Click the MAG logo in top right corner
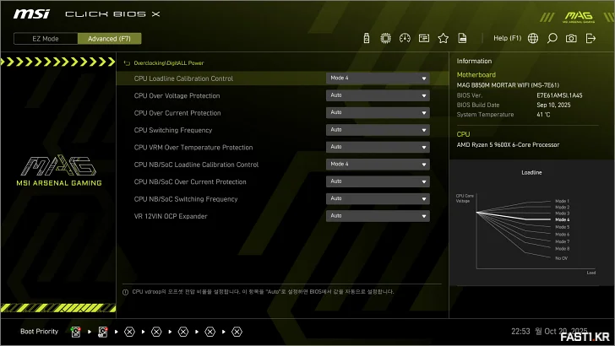This screenshot has height=346, width=615. coord(579,17)
